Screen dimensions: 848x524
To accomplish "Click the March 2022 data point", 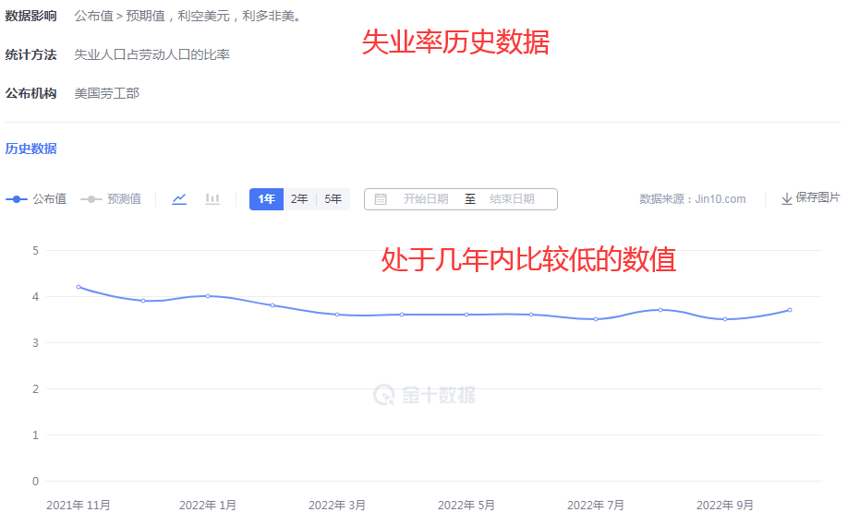I will pyautogui.click(x=337, y=315).
